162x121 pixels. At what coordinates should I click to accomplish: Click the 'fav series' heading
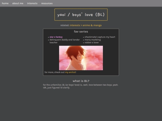pos(81,32)
